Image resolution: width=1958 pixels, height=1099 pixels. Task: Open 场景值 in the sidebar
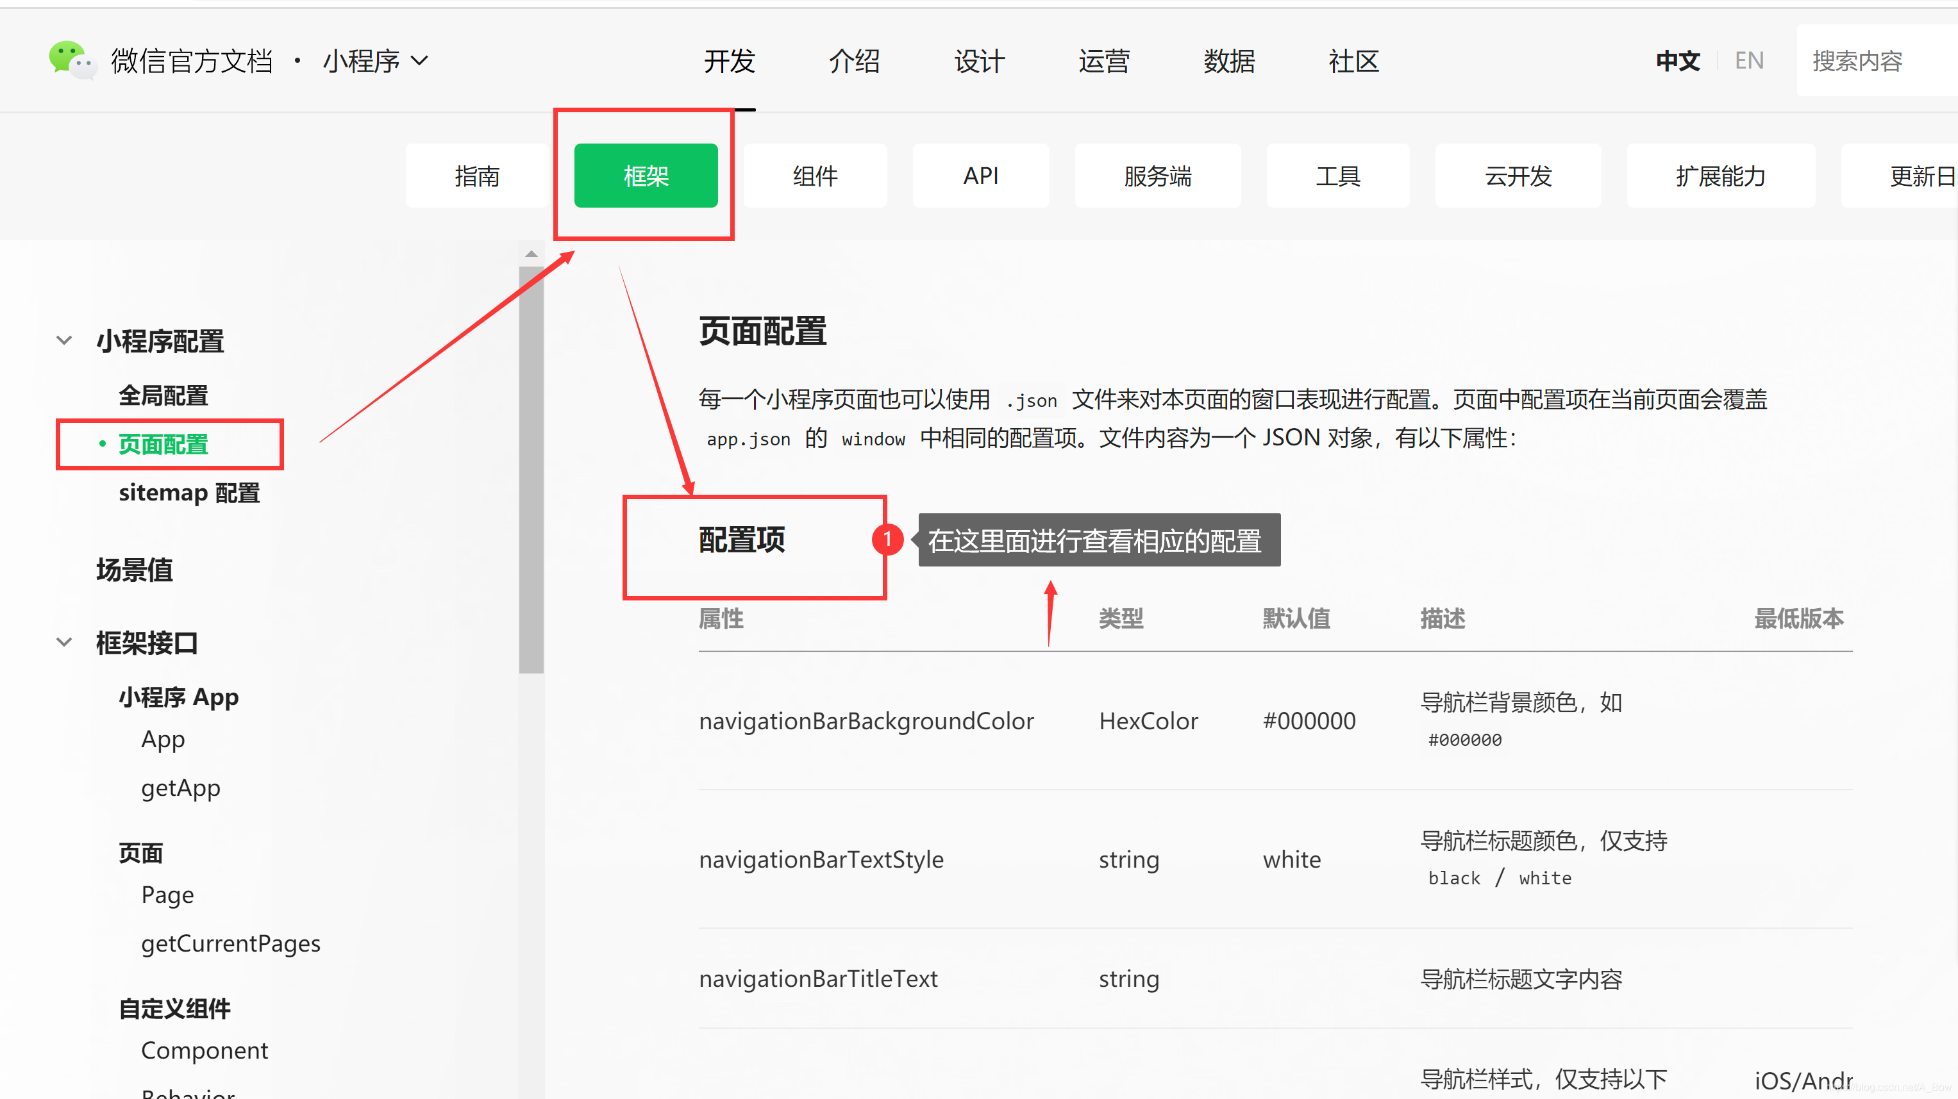tap(135, 570)
